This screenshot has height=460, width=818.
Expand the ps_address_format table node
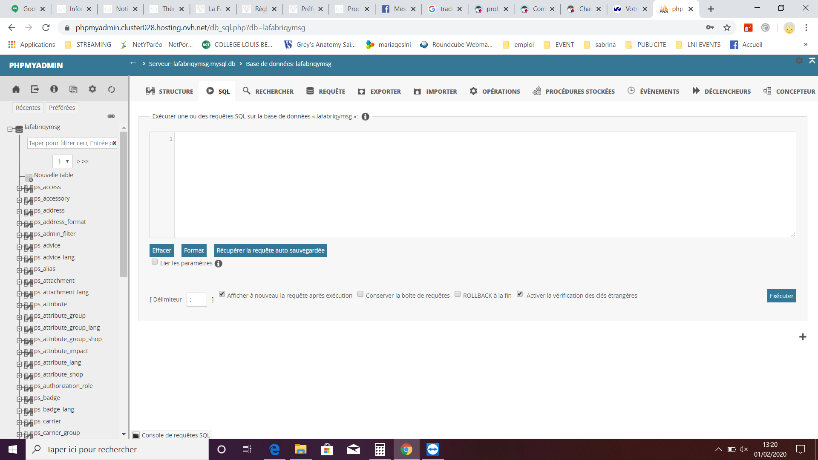19,224
